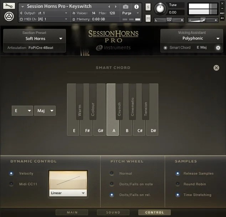Decrease volume with the minus button
Viewport: 226px width, 217px height.
coord(190,20)
